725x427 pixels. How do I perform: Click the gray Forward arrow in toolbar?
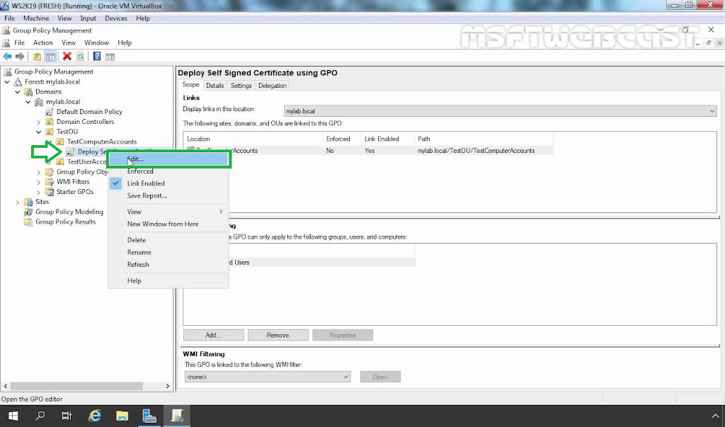(x=20, y=57)
